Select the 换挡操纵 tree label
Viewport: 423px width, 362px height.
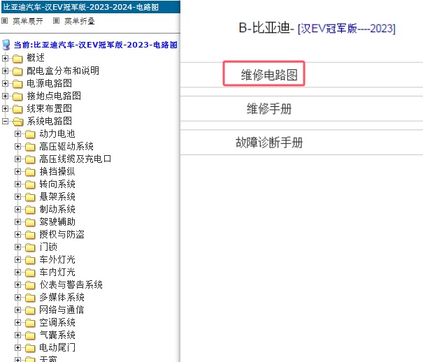click(x=57, y=172)
